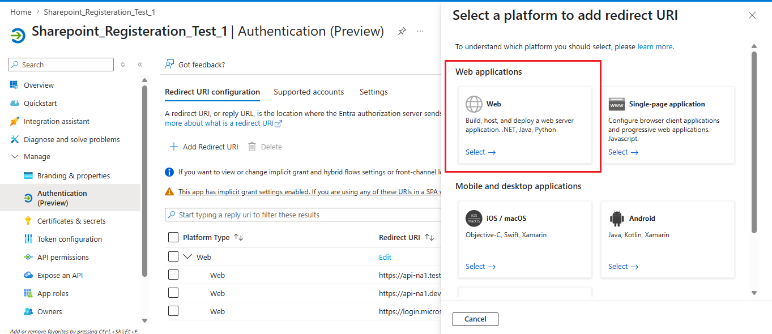772x334 pixels.
Task: Click the API permissions icon
Action: click(x=28, y=257)
